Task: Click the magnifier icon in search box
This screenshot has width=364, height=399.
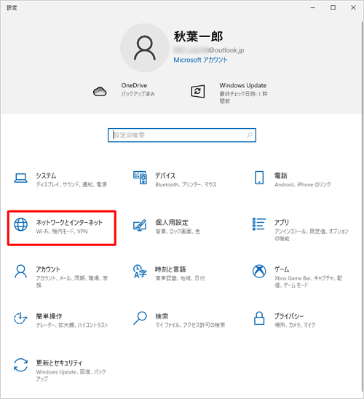Action: click(x=250, y=135)
